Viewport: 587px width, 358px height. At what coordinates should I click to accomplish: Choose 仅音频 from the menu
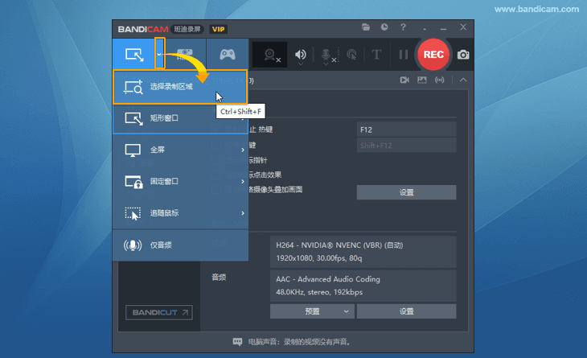[x=180, y=245]
